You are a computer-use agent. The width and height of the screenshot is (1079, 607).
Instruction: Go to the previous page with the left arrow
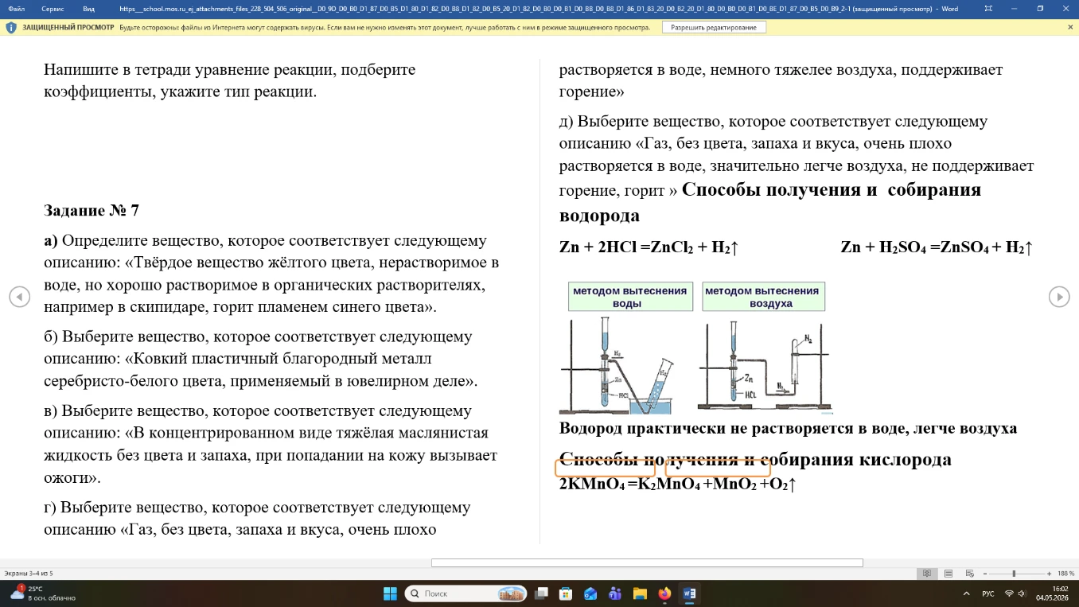point(19,297)
